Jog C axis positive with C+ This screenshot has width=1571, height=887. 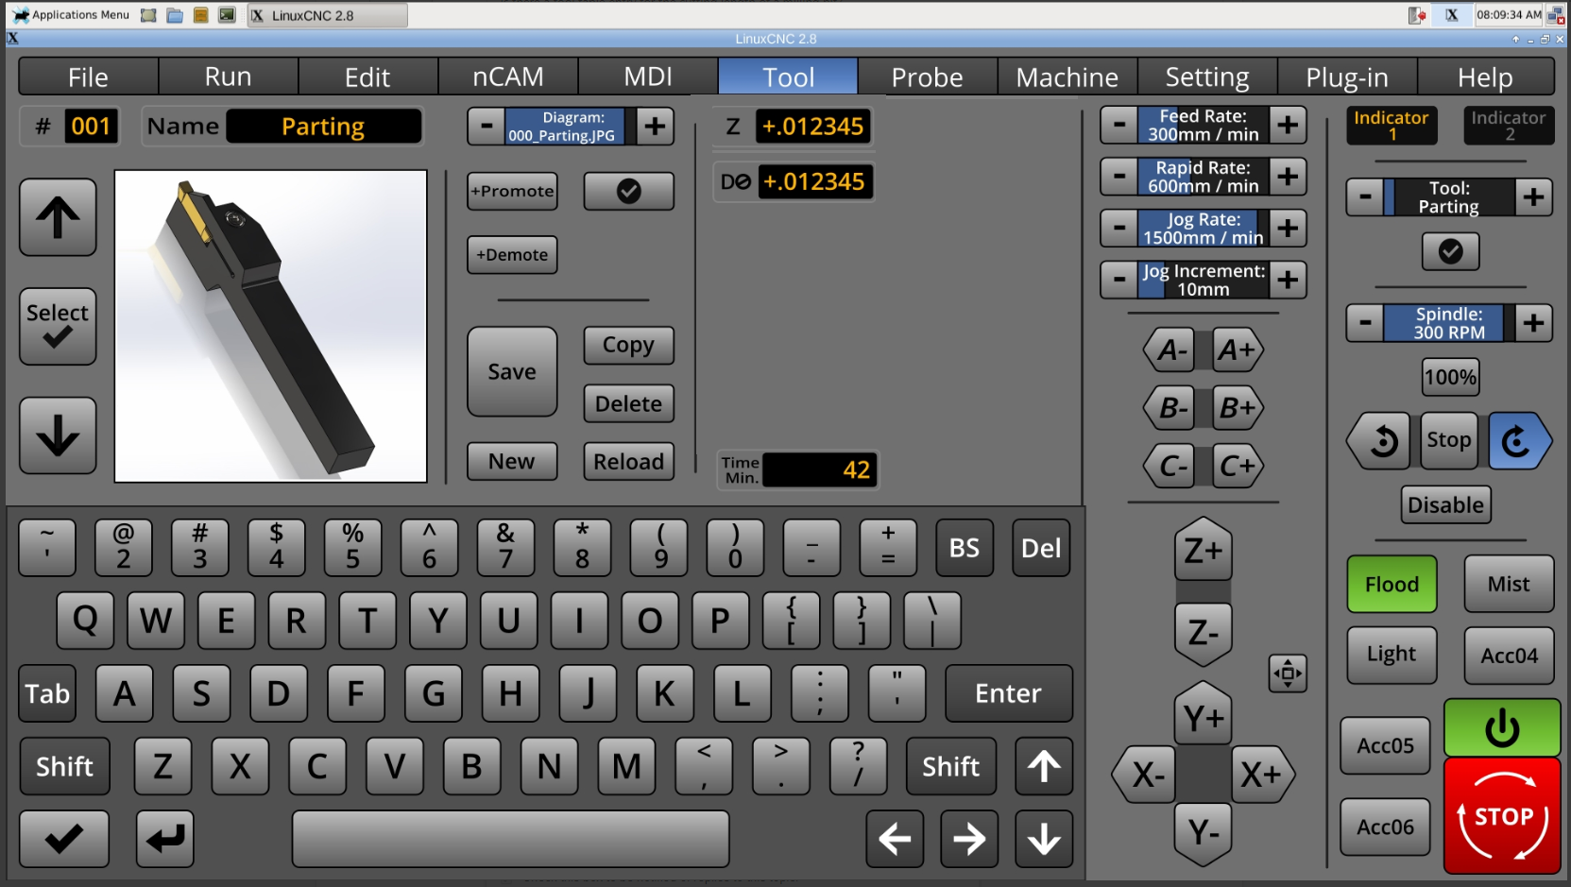pyautogui.click(x=1238, y=466)
